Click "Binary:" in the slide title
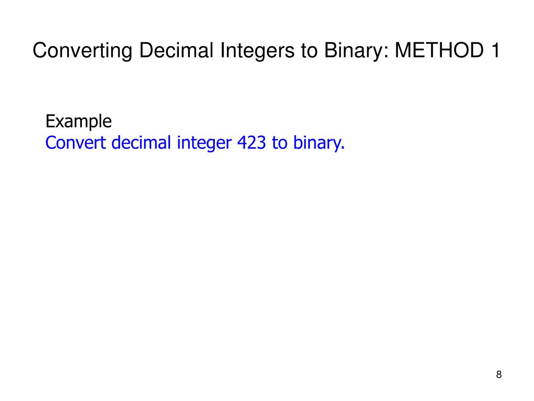The height and width of the screenshot is (401, 534). [x=356, y=51]
